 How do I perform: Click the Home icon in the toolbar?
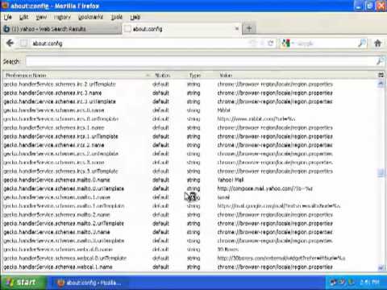(377, 43)
